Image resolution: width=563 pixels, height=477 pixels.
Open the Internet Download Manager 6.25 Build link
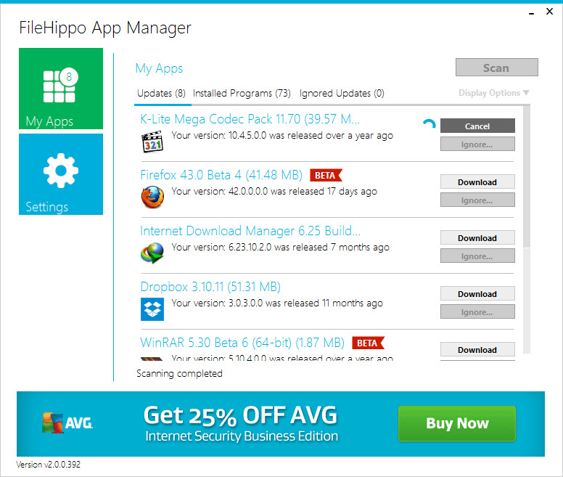click(250, 231)
